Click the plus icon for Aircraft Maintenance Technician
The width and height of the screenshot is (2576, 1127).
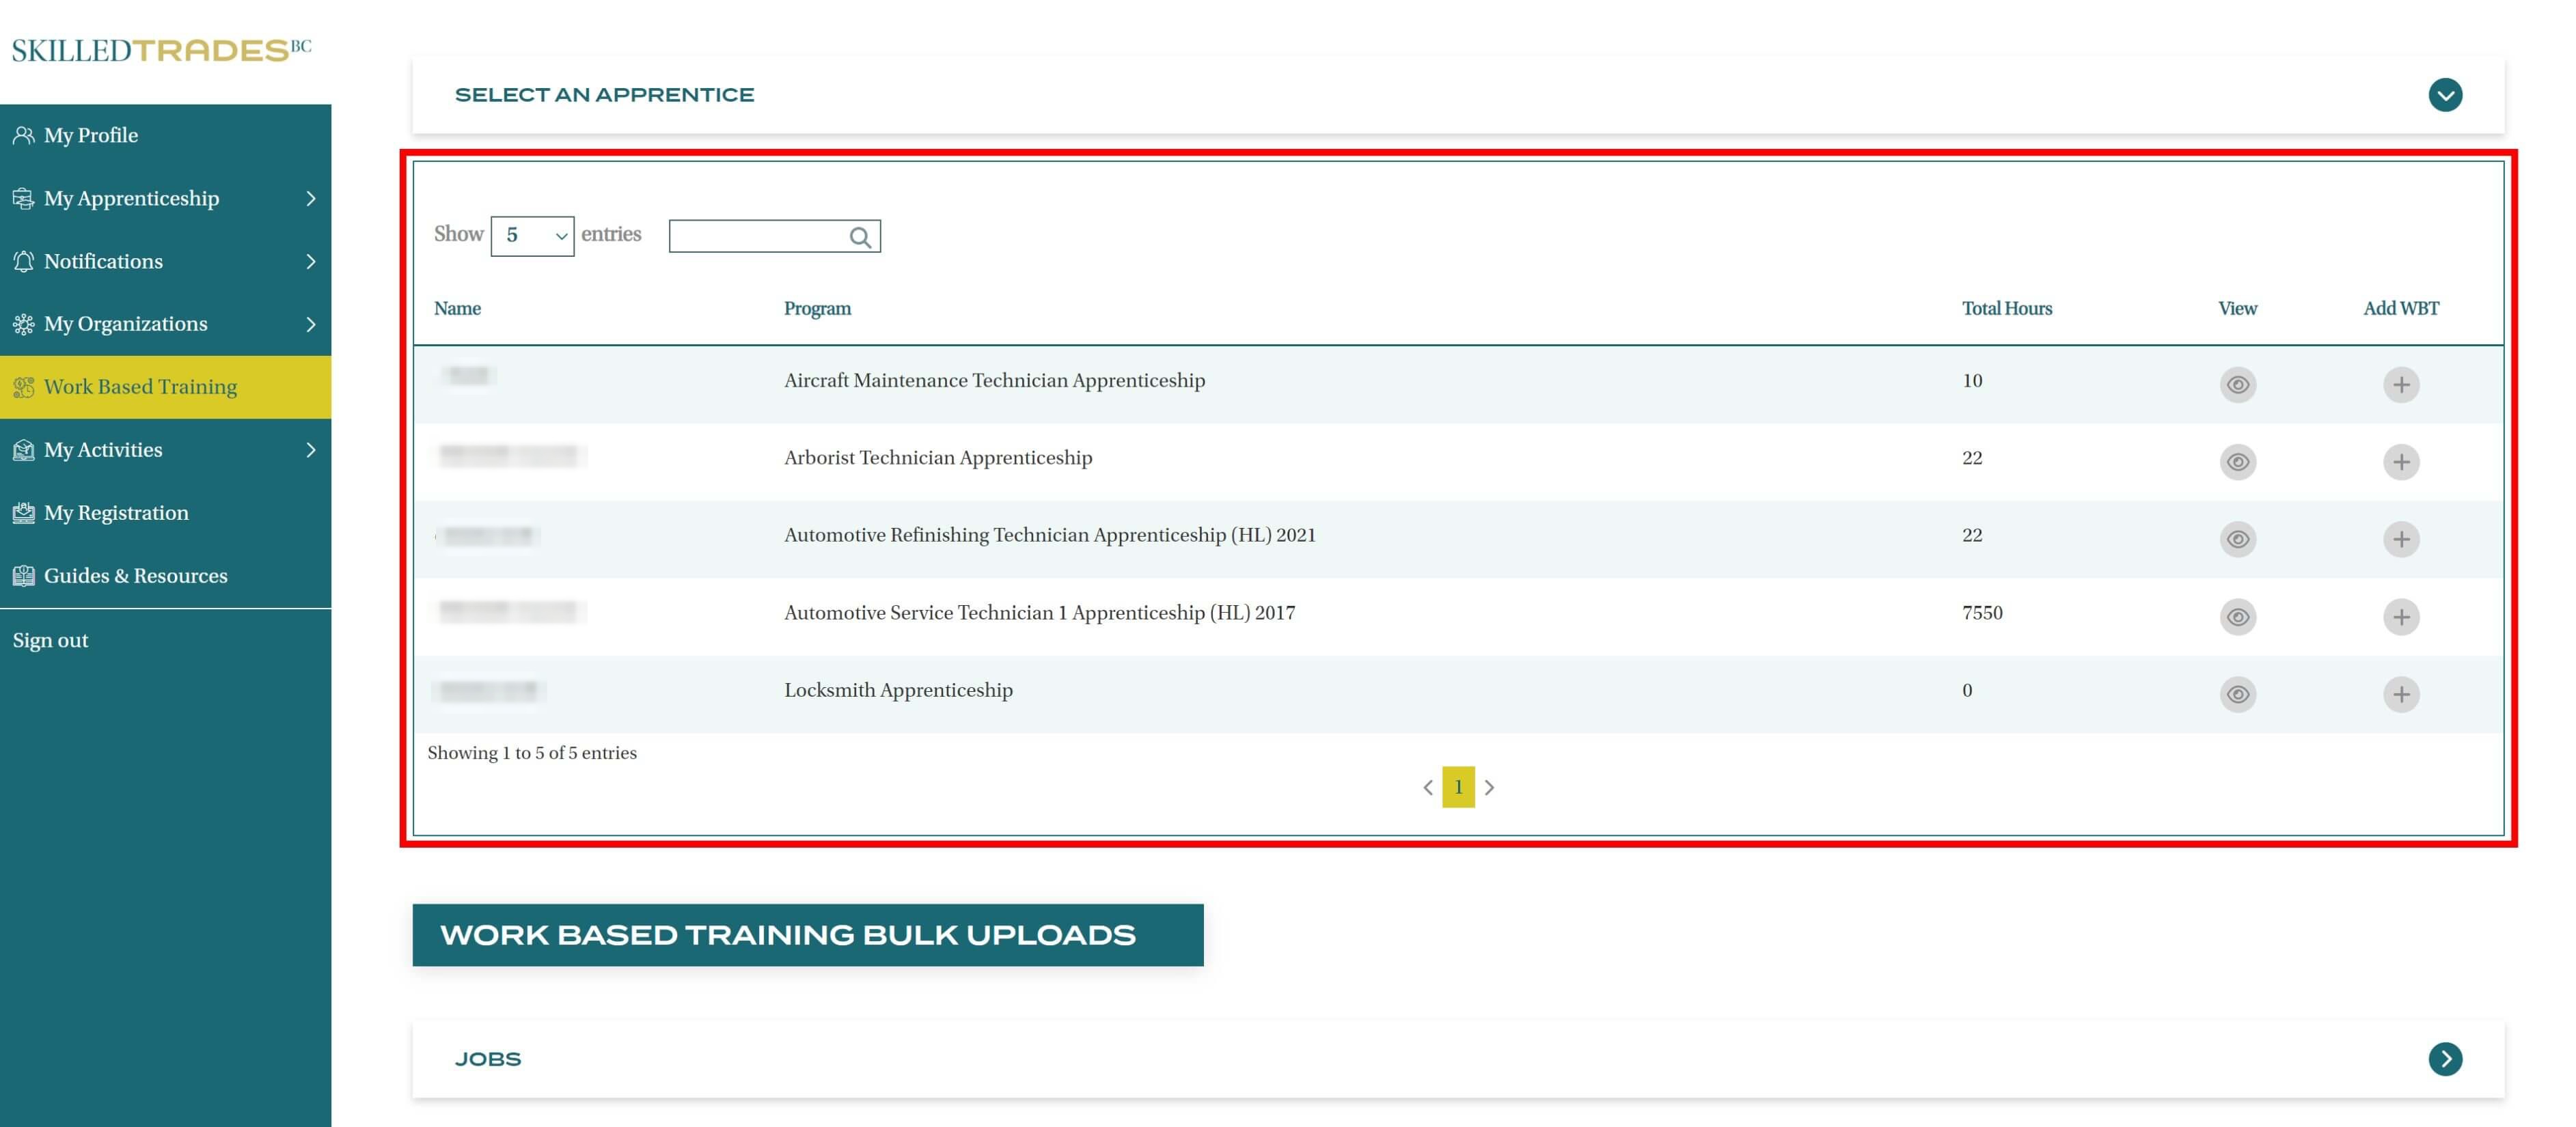pos(2400,385)
